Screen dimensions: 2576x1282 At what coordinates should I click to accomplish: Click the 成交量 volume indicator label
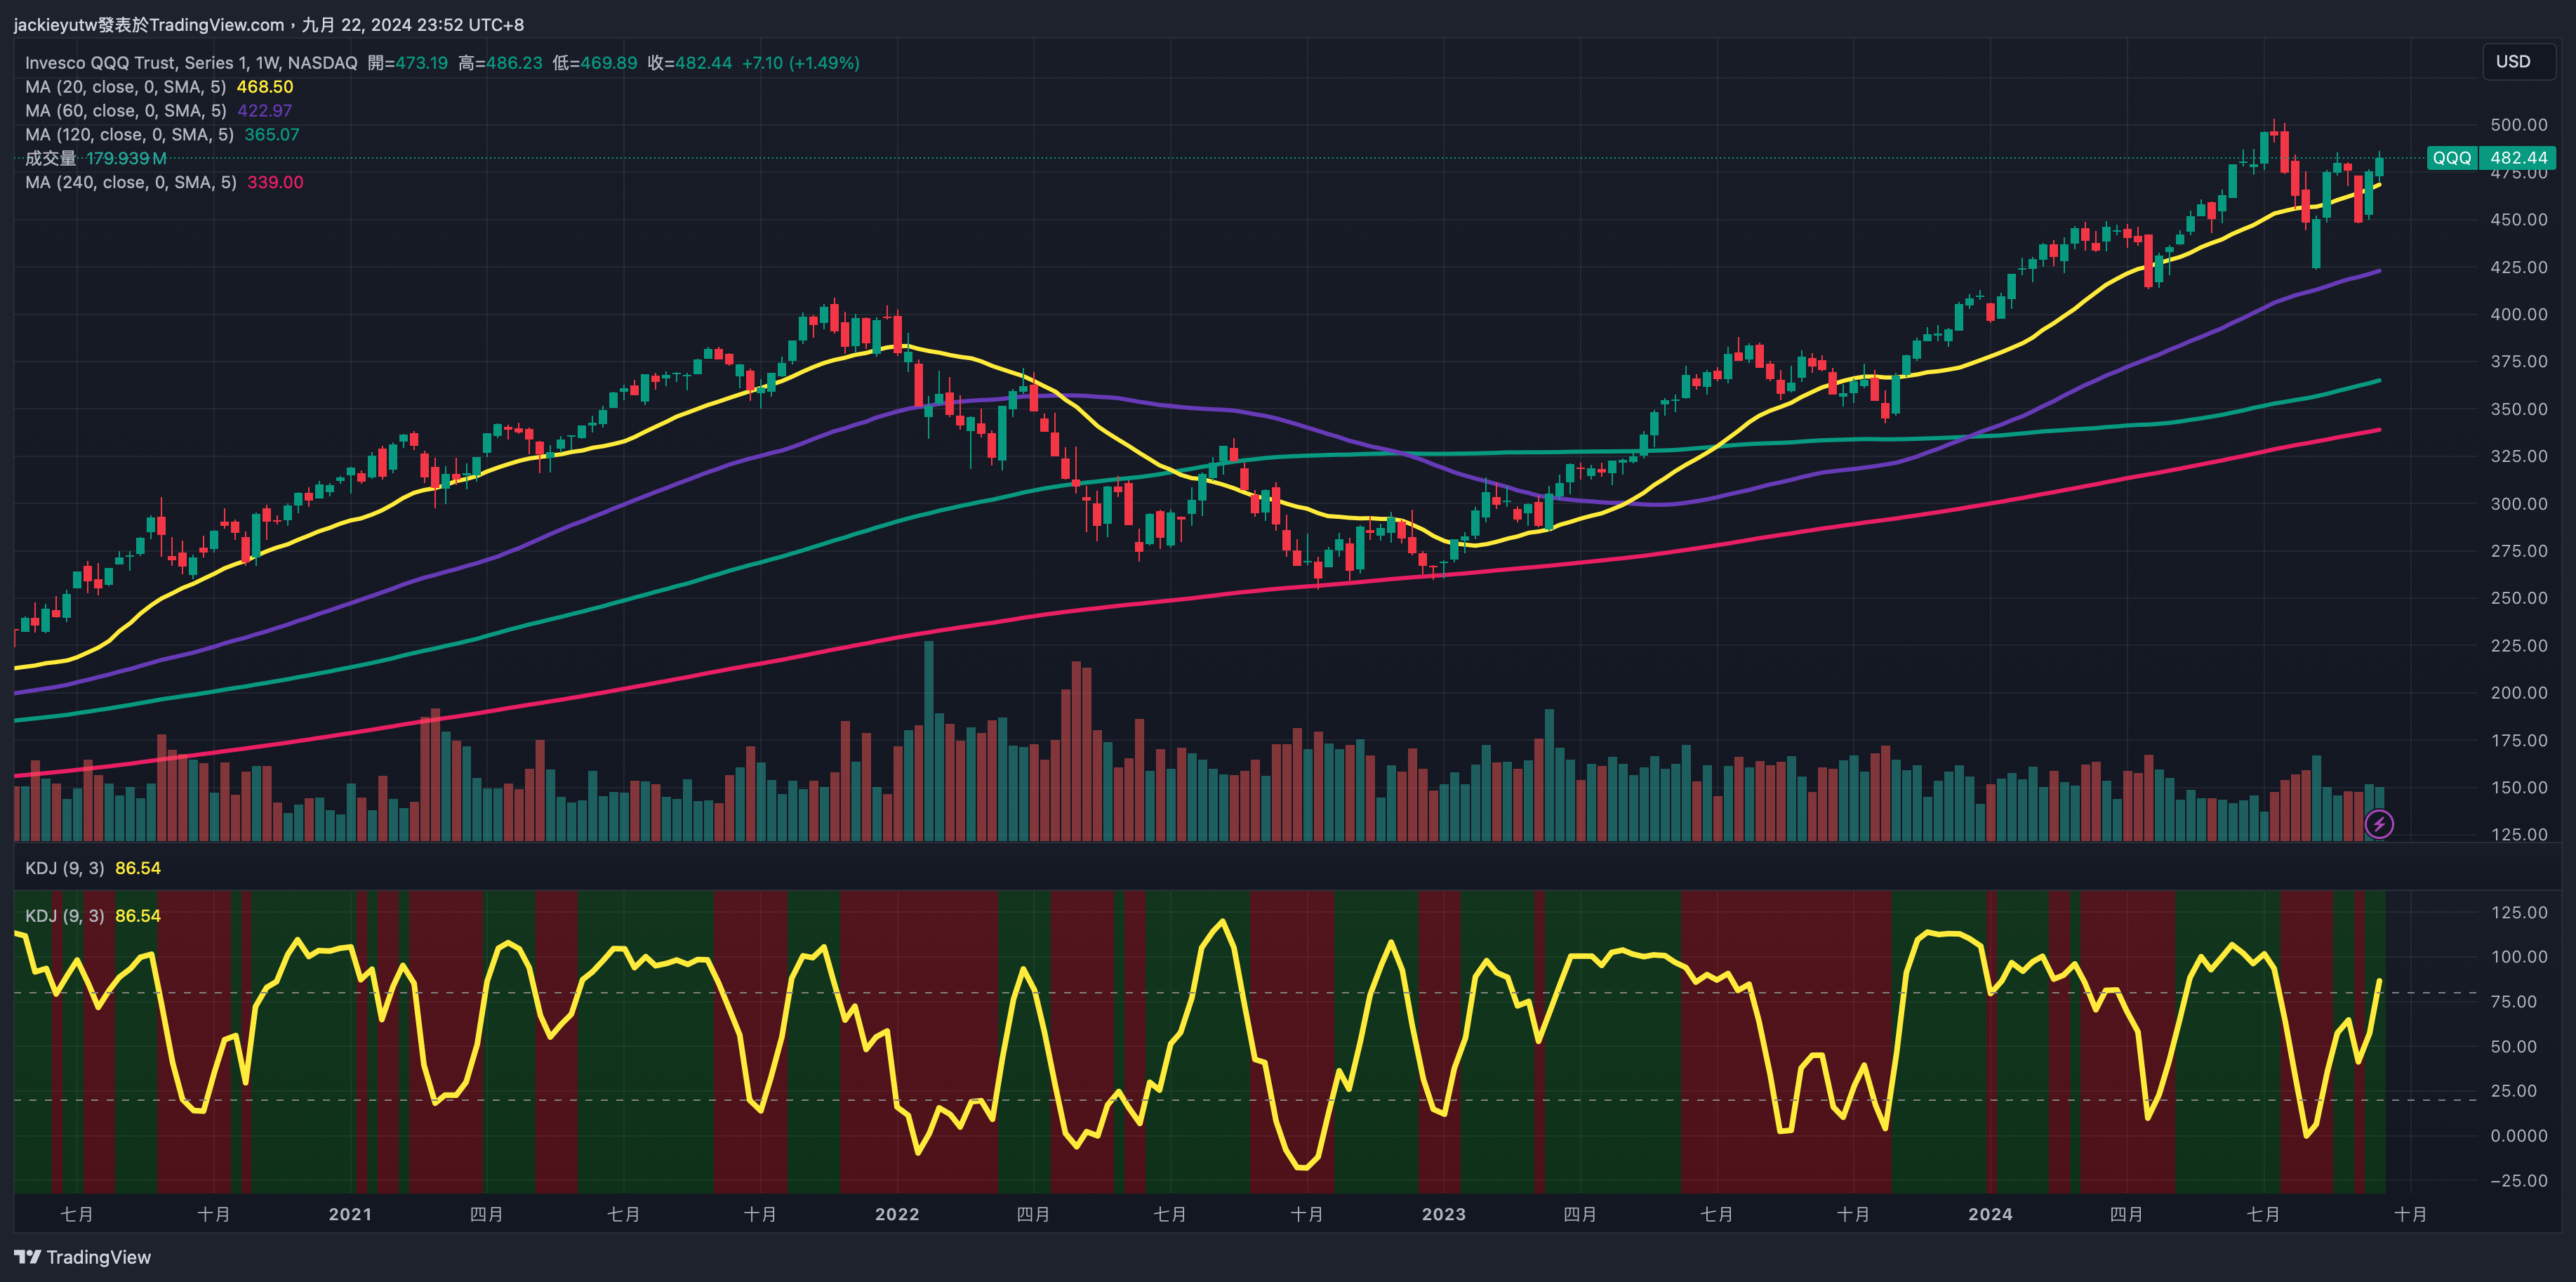pos(50,158)
